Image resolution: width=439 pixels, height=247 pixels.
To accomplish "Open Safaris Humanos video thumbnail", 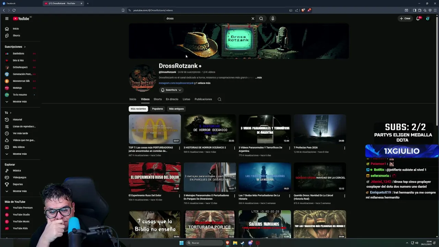I will pyautogui.click(x=265, y=224).
